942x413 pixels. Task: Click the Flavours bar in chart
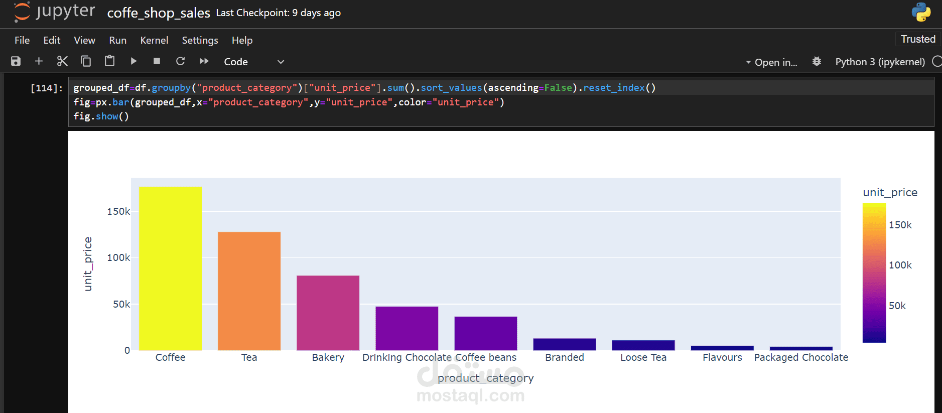pos(722,348)
